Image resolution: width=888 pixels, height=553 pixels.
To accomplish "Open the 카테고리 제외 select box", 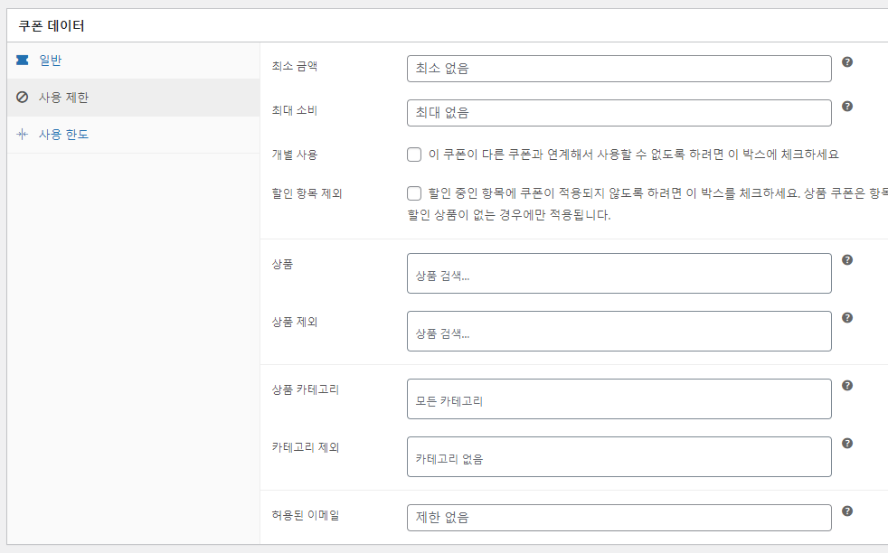I will (x=619, y=457).
